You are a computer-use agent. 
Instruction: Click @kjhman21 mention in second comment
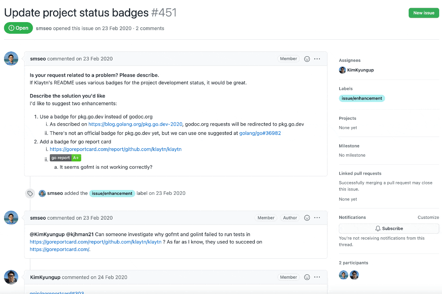tap(80, 235)
